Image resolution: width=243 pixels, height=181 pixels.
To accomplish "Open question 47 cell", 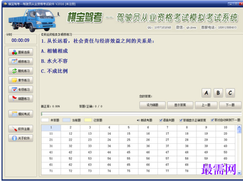I will [x=167, y=152].
